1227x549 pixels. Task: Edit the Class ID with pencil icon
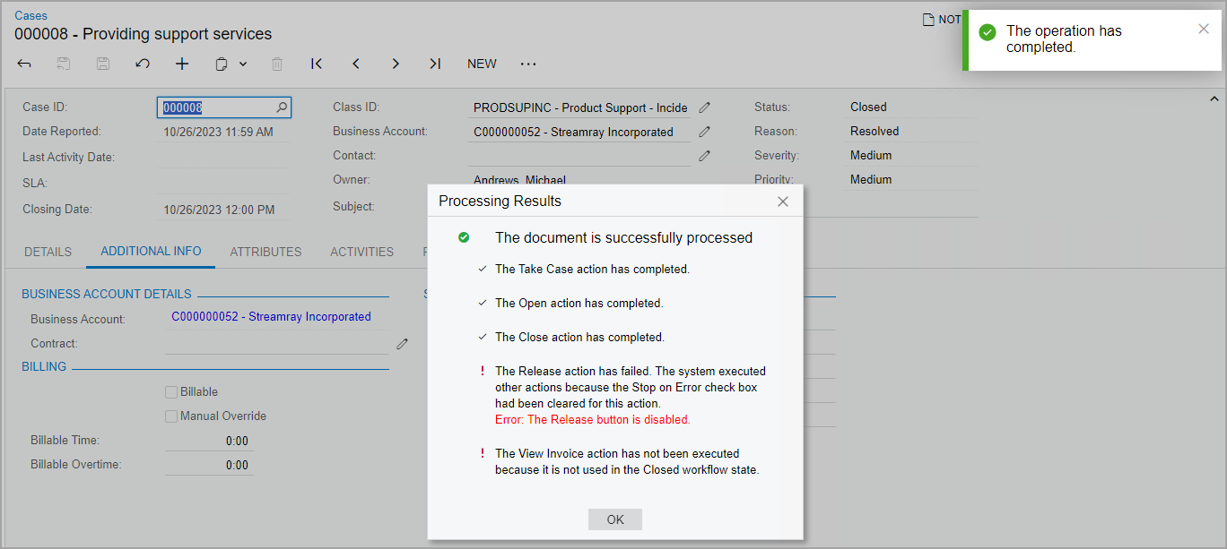pos(705,107)
